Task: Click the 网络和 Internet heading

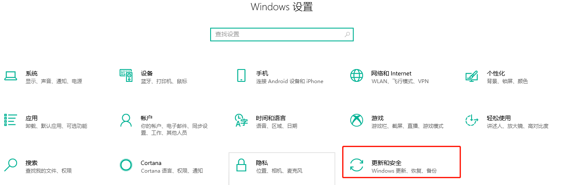Action: pos(391,73)
